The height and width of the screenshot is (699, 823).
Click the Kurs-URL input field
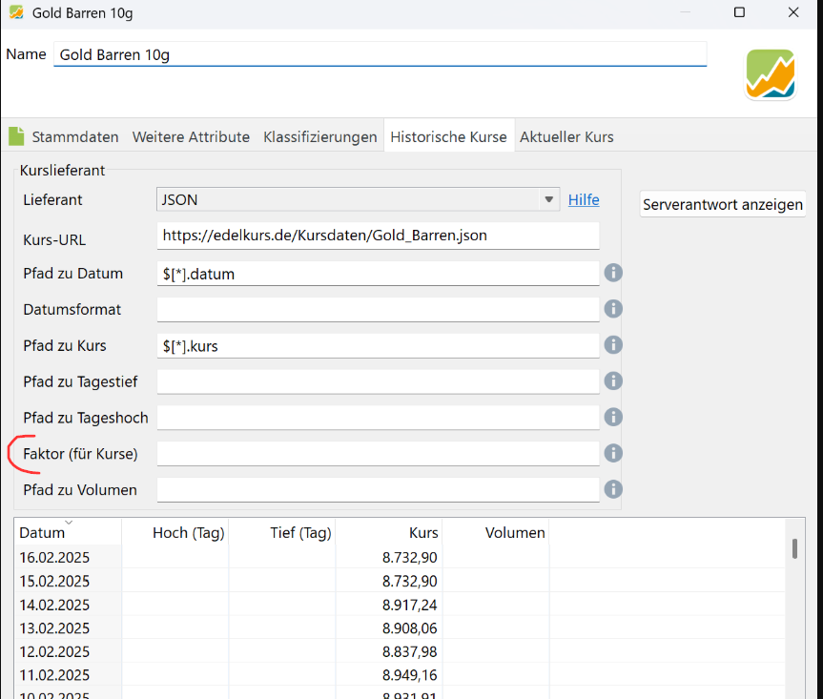coord(378,236)
